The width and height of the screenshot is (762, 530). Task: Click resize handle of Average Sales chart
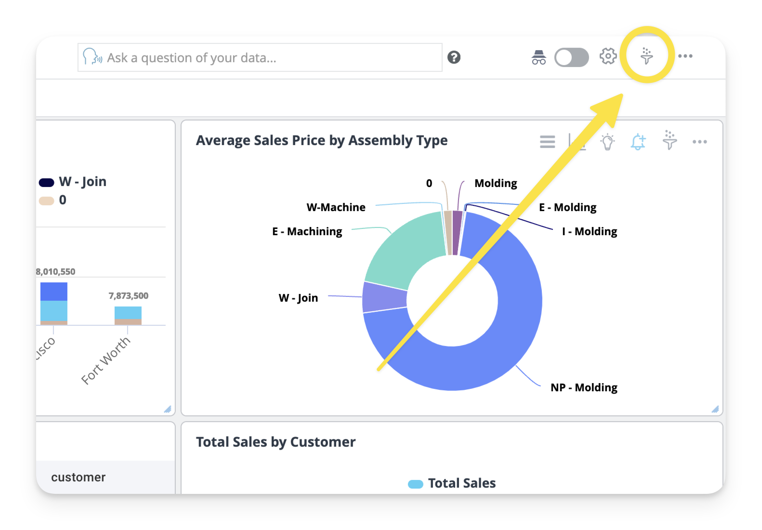click(x=715, y=409)
